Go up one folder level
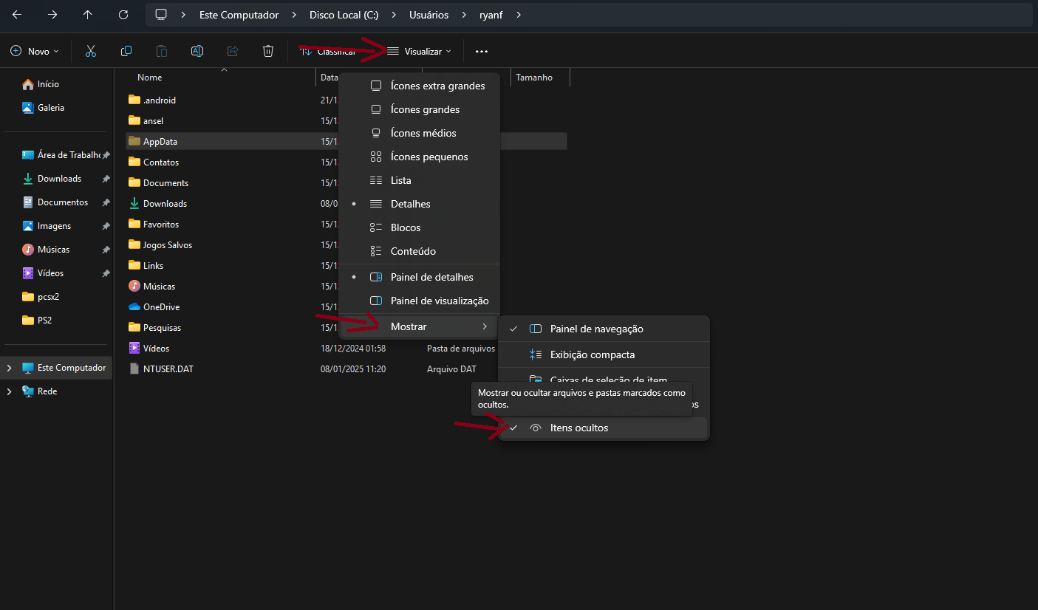The image size is (1038, 610). pyautogui.click(x=88, y=15)
